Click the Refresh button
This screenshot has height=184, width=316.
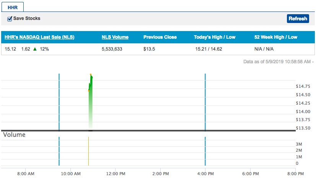pos(298,18)
